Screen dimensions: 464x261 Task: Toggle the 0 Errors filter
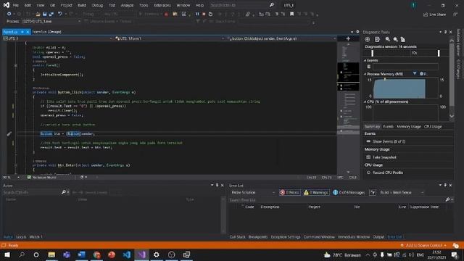[x=290, y=192]
